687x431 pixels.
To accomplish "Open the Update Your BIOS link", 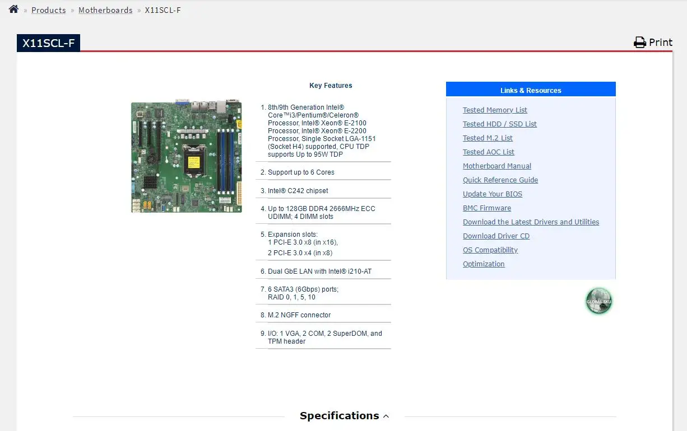I will [493, 194].
